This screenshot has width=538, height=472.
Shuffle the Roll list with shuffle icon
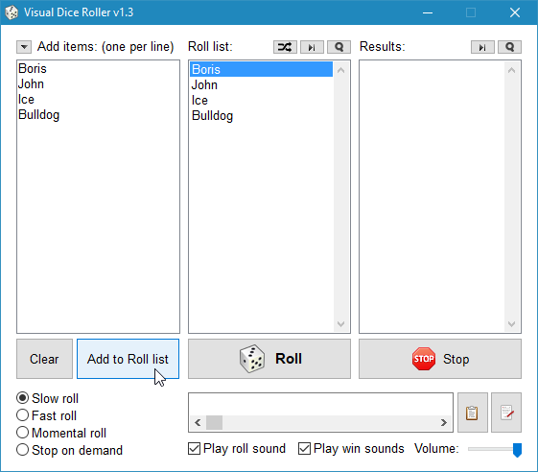point(285,47)
